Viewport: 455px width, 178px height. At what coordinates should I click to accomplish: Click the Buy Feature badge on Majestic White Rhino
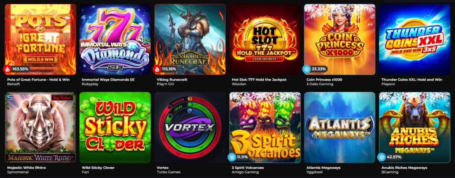62,98
